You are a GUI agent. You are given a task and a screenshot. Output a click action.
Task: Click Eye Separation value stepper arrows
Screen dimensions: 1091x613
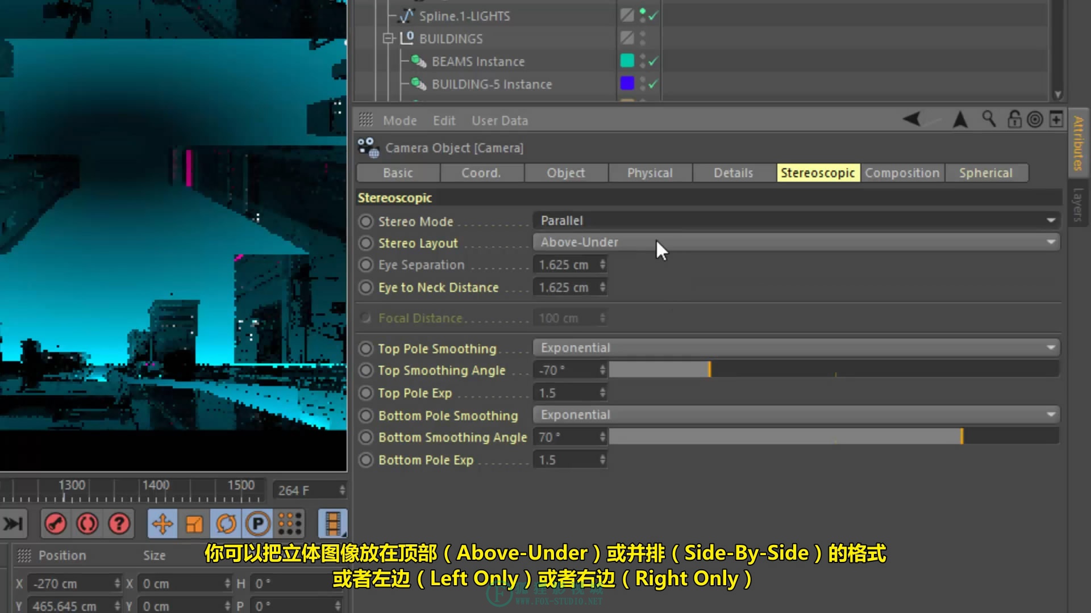click(x=602, y=264)
